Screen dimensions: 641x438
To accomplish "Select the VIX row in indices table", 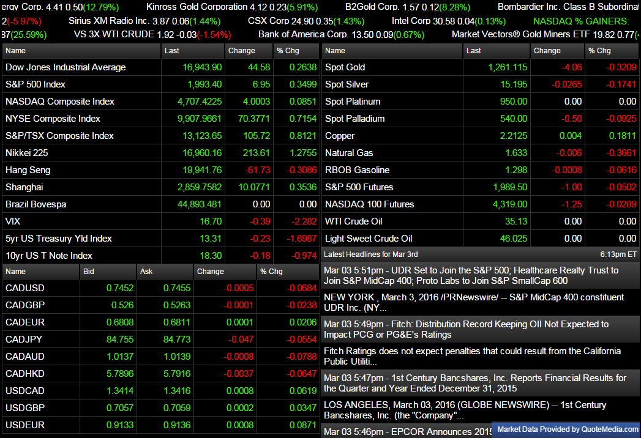I will point(13,221).
